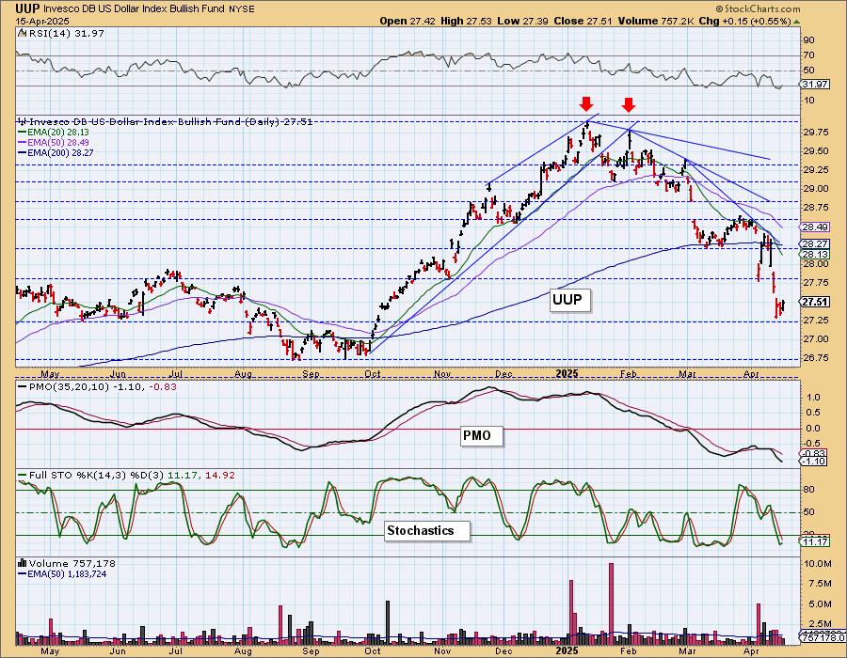Click the -1.10 PMO value tag
Screen dimensions: 847x658
(x=815, y=462)
